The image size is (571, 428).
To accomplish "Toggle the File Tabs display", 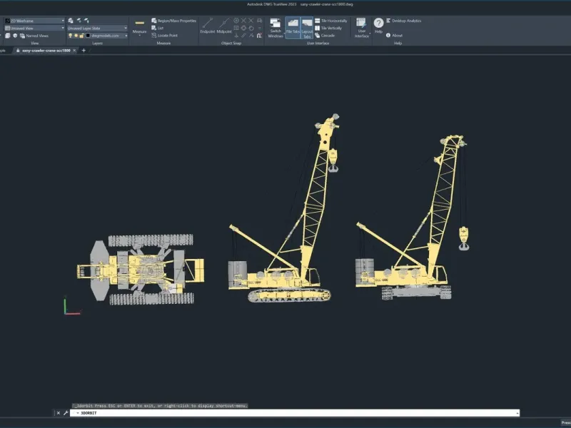I will coord(293,28).
